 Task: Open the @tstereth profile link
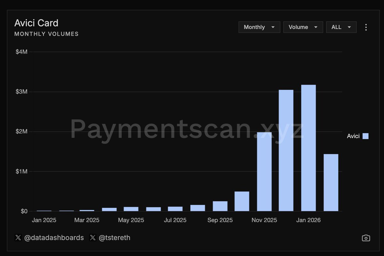point(114,238)
